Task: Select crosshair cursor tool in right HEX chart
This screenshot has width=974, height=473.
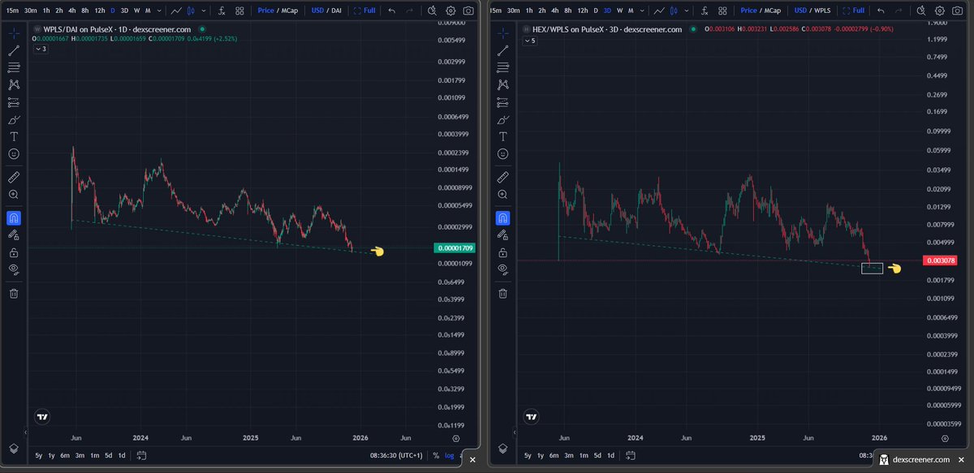Action: (503, 32)
